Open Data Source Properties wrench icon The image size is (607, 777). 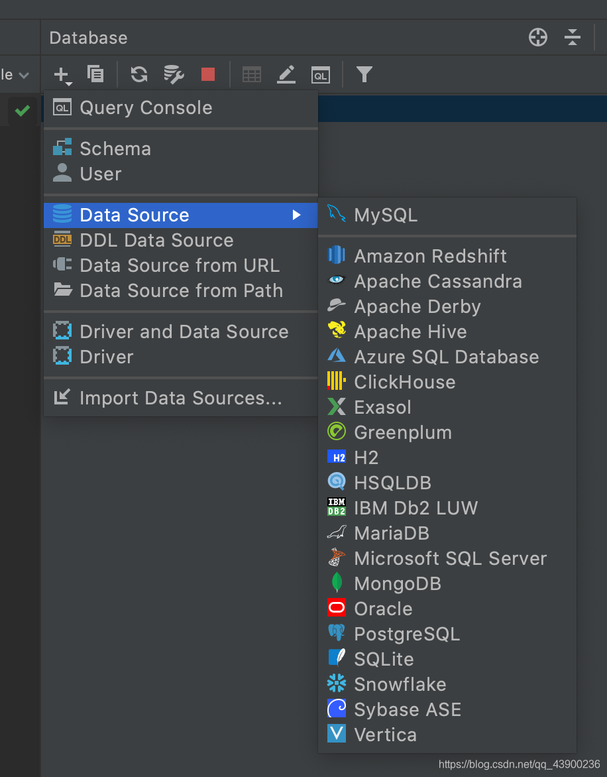tap(174, 74)
